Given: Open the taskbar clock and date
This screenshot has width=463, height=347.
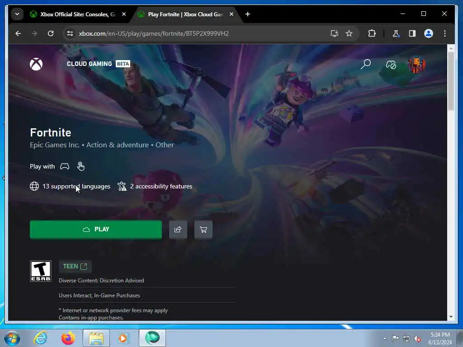Looking at the screenshot, I should [440, 338].
